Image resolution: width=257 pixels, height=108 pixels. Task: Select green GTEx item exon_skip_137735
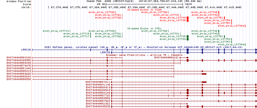tap(173, 36)
